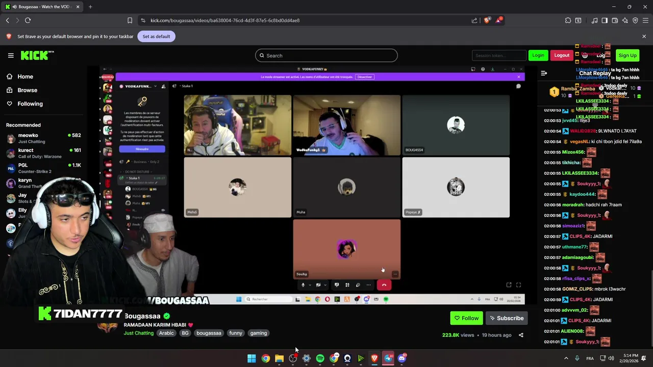
Task: Open the Brave Rewards triangle icon
Action: [x=499, y=20]
